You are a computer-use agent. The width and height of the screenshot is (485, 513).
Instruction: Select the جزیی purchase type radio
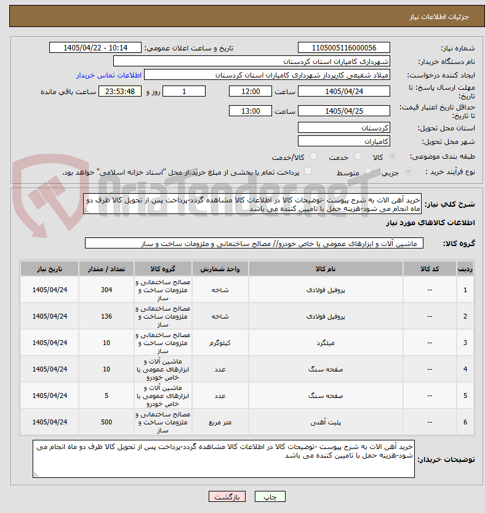click(x=408, y=172)
